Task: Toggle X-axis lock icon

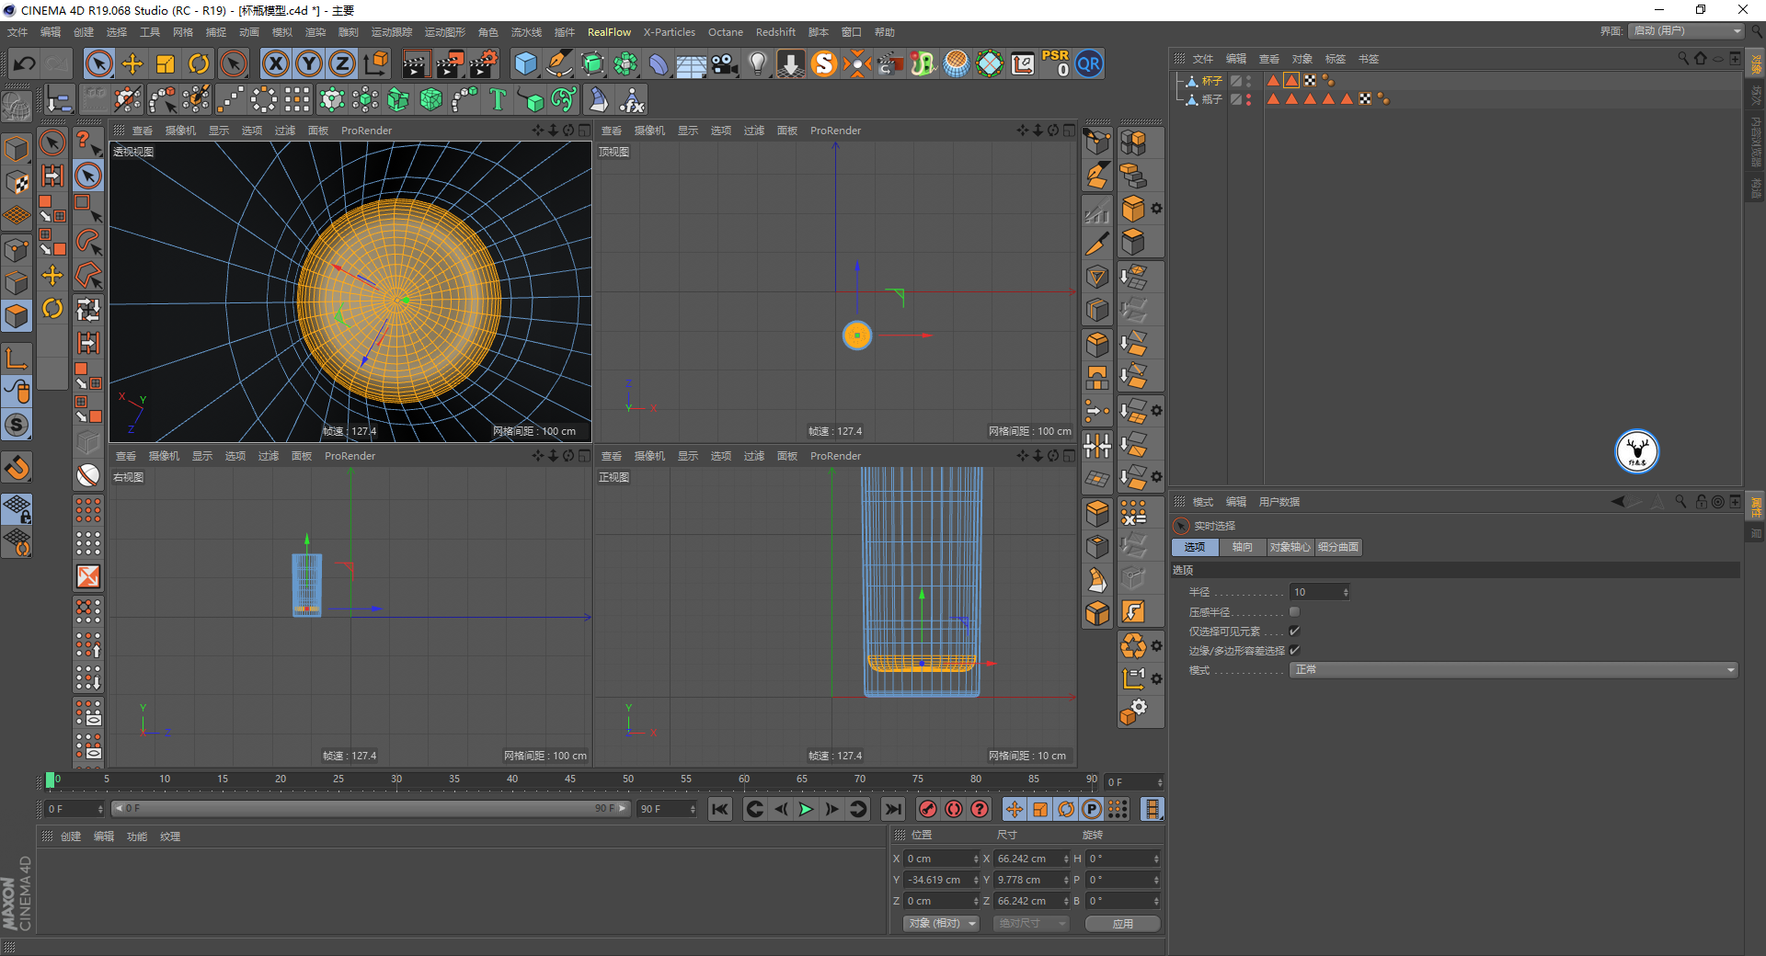Action: [x=275, y=63]
